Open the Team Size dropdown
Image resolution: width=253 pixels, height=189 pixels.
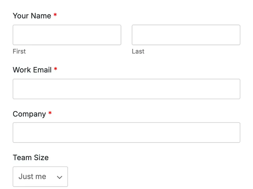(40, 177)
